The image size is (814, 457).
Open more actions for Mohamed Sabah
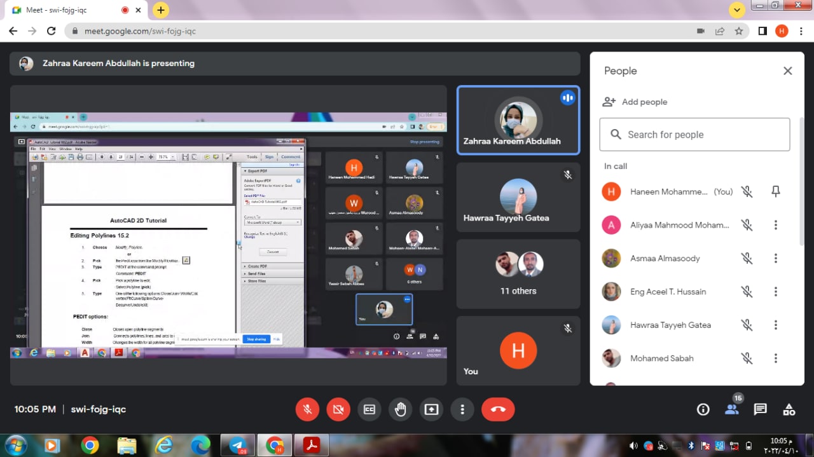775,358
